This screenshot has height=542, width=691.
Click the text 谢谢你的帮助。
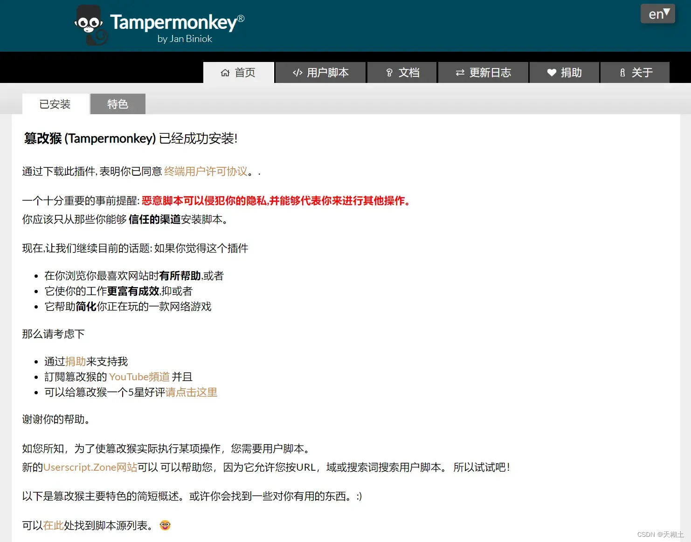pyautogui.click(x=56, y=419)
